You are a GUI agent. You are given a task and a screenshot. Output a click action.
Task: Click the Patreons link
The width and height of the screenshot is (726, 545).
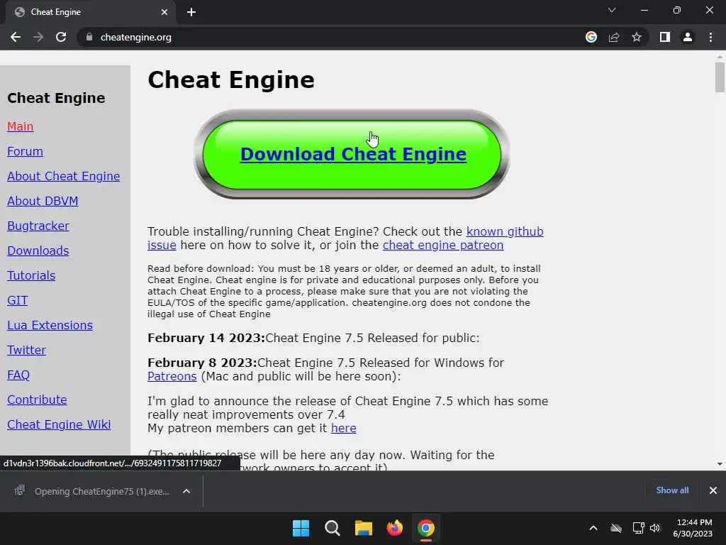(x=172, y=376)
